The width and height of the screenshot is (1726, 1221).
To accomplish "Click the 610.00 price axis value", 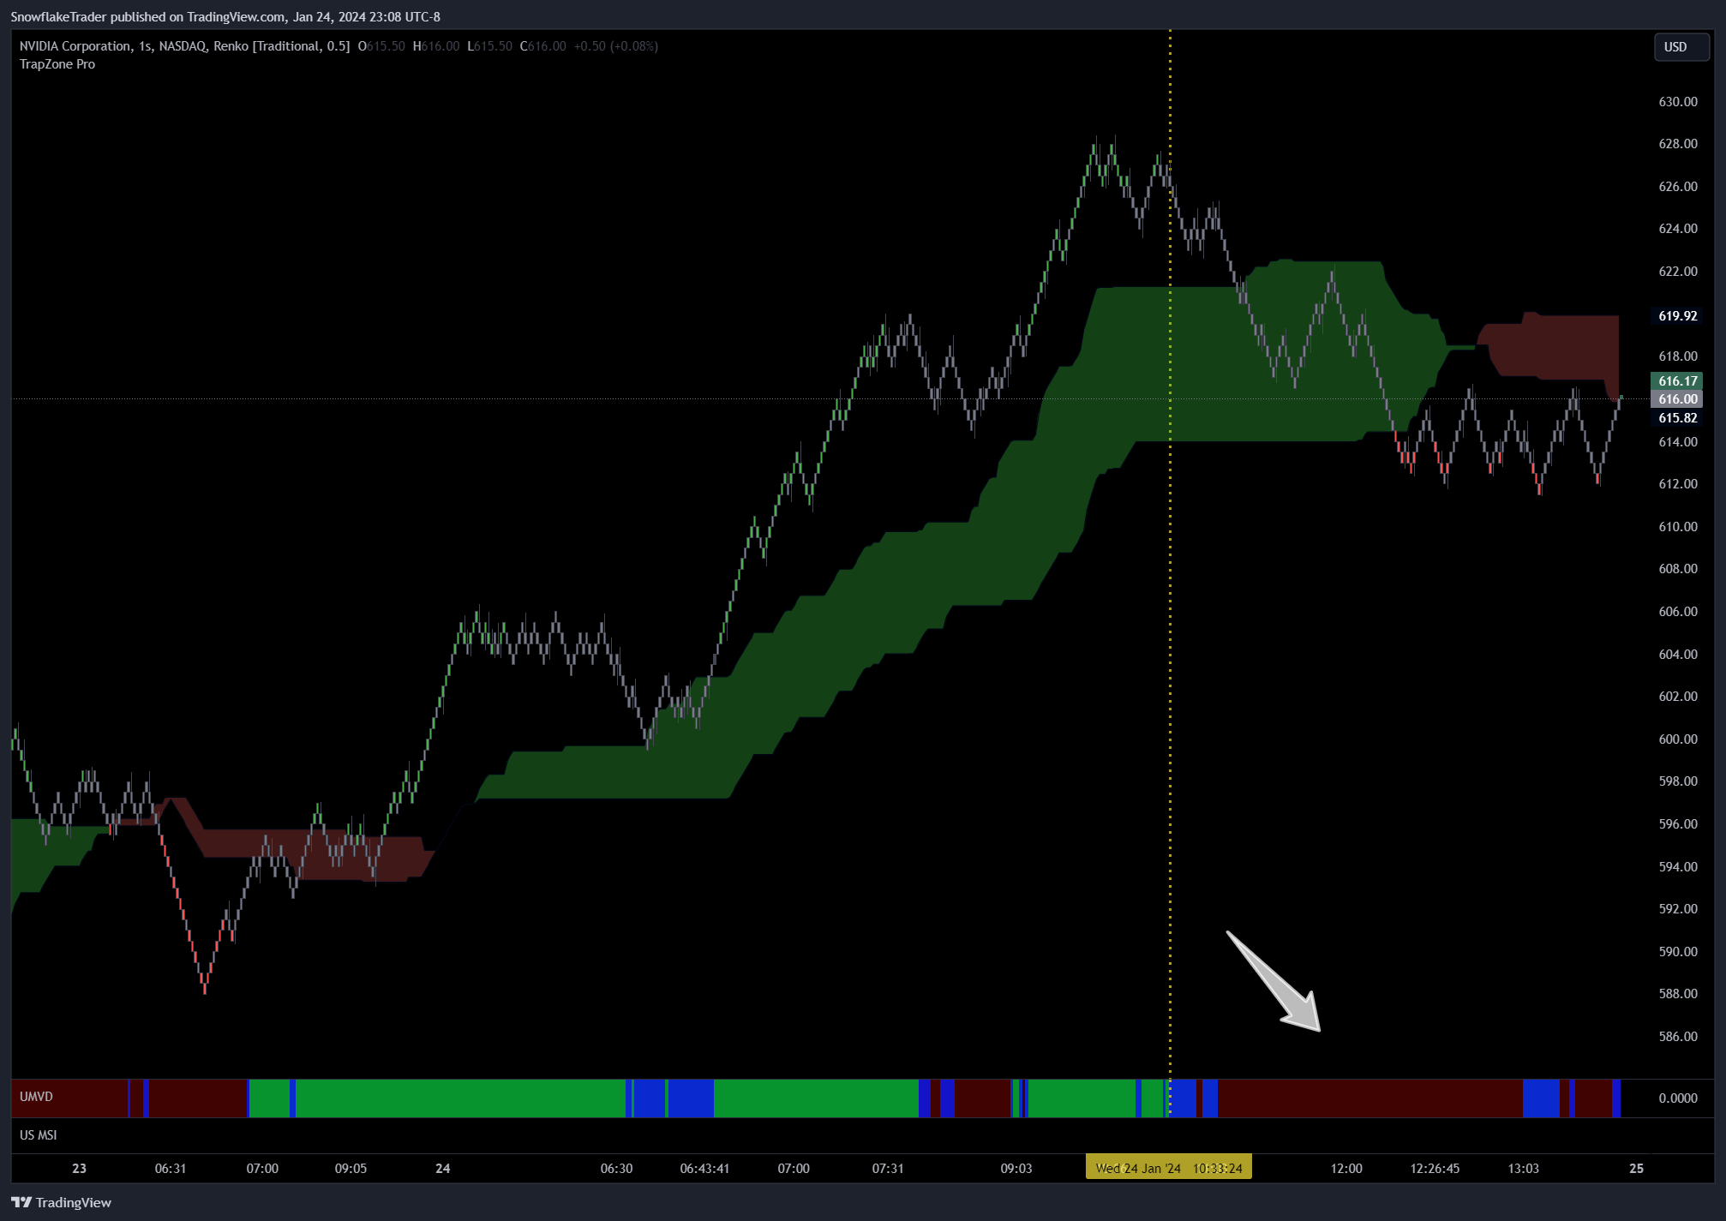I will coord(1678,527).
